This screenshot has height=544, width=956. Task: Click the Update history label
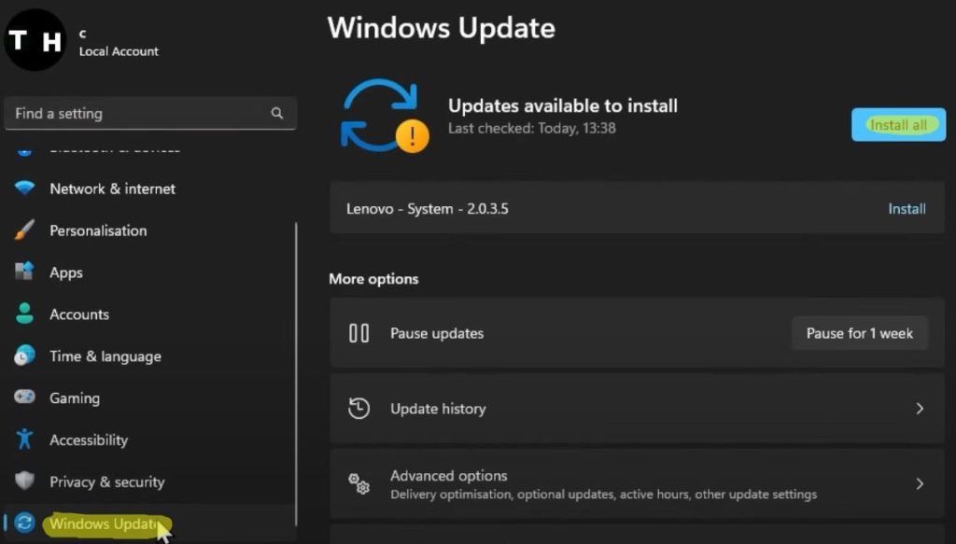click(x=438, y=409)
